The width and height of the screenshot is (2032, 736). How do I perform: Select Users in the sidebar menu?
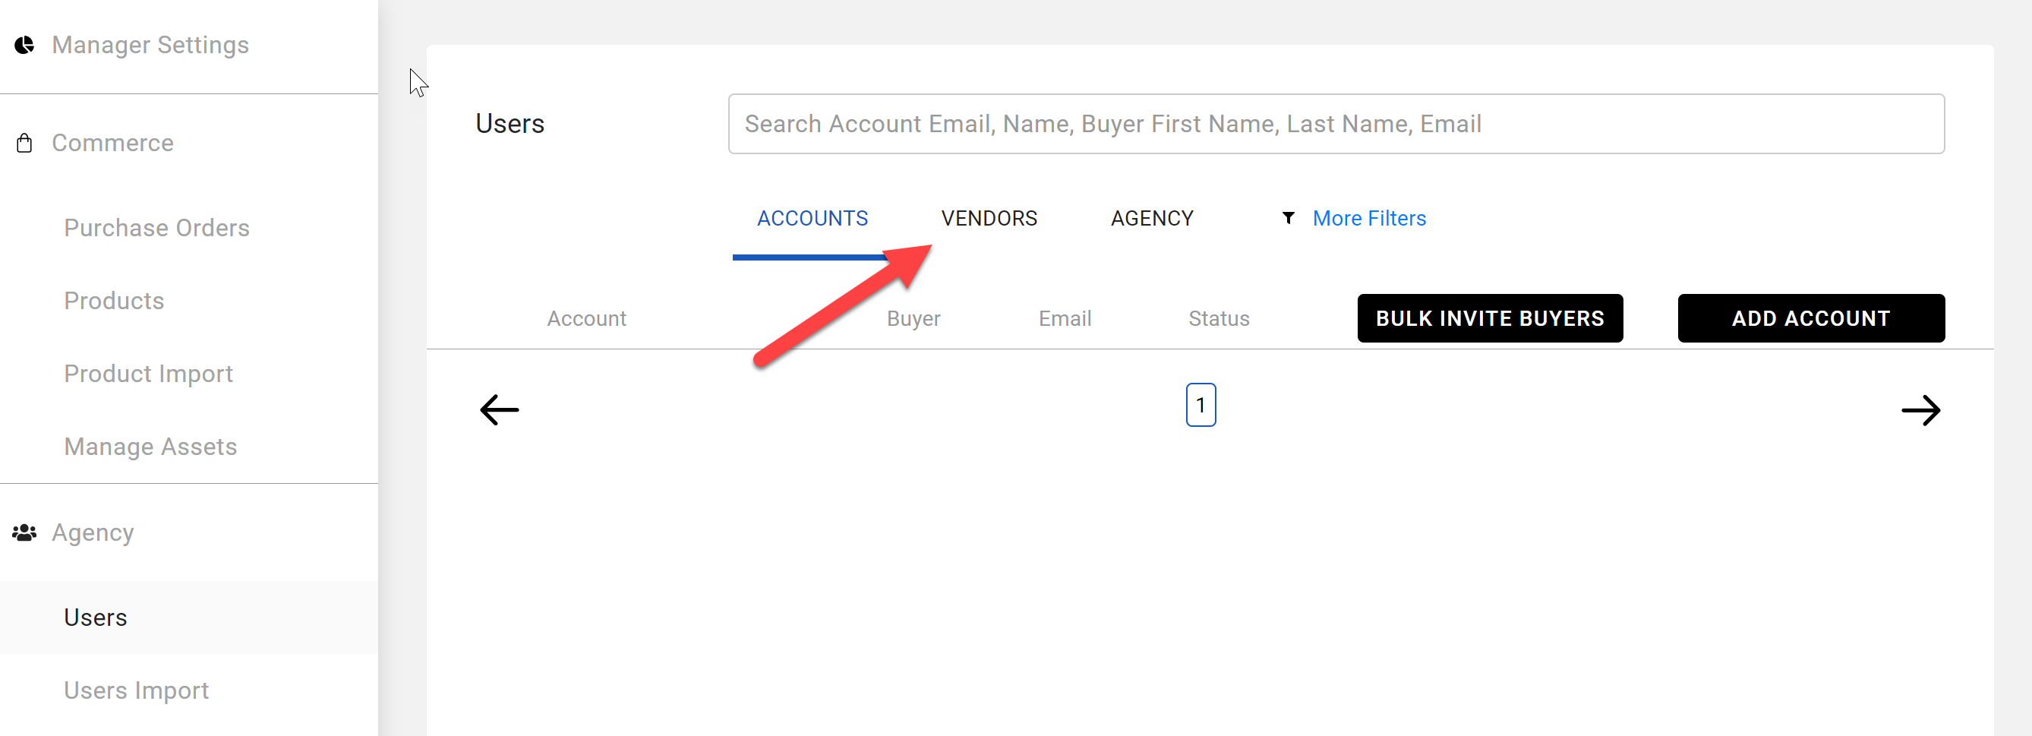(96, 617)
